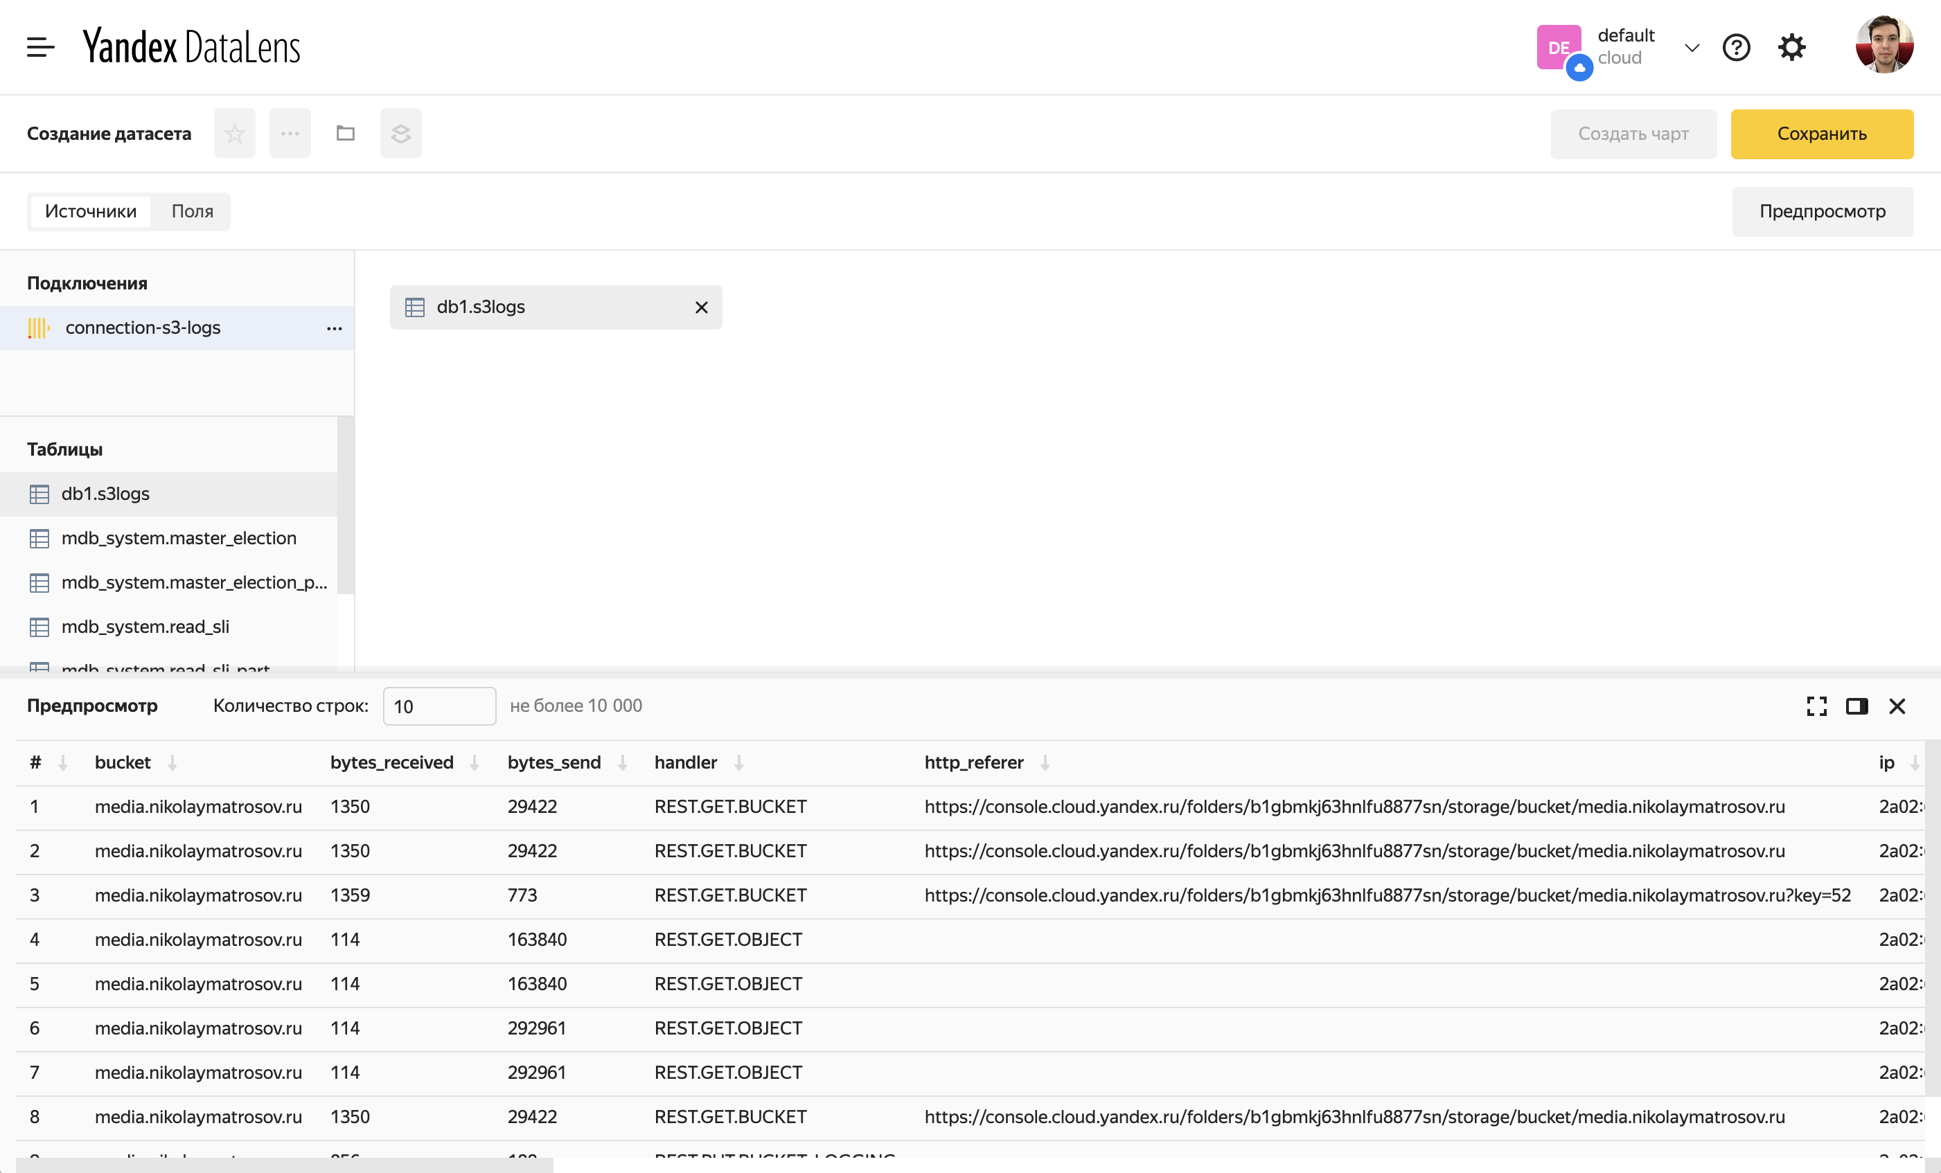
Task: Save dataset with Сохранить button
Action: (x=1822, y=133)
